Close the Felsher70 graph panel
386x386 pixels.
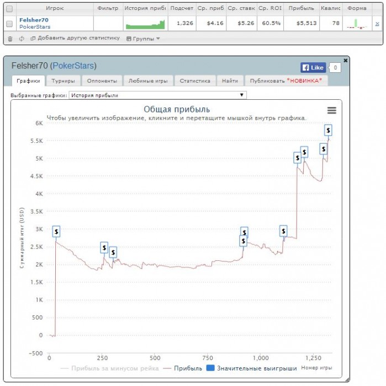tap(345, 60)
